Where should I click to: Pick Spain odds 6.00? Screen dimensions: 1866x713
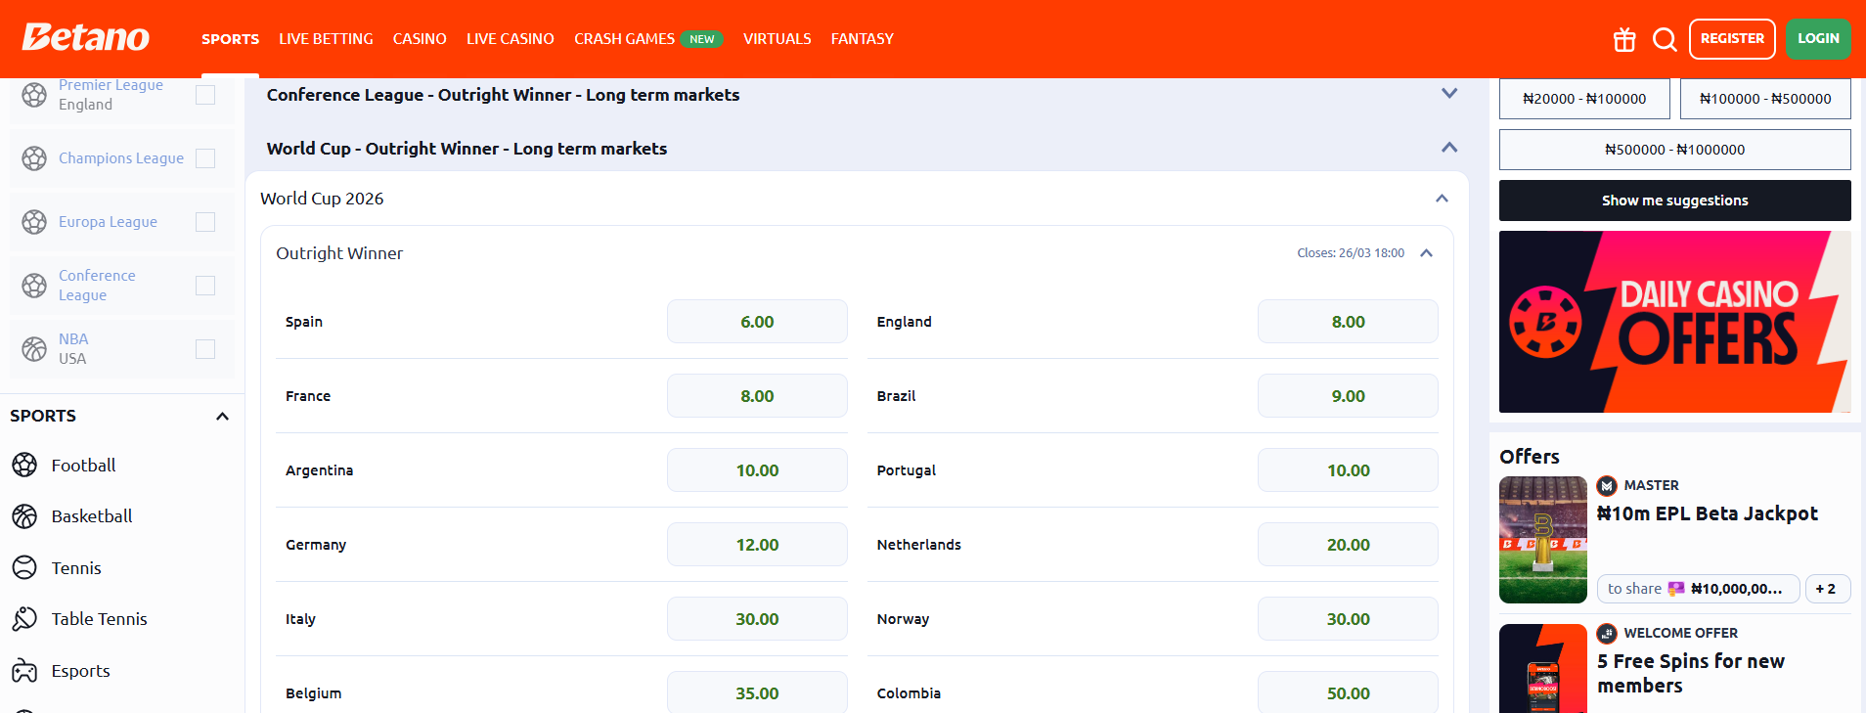(x=757, y=322)
